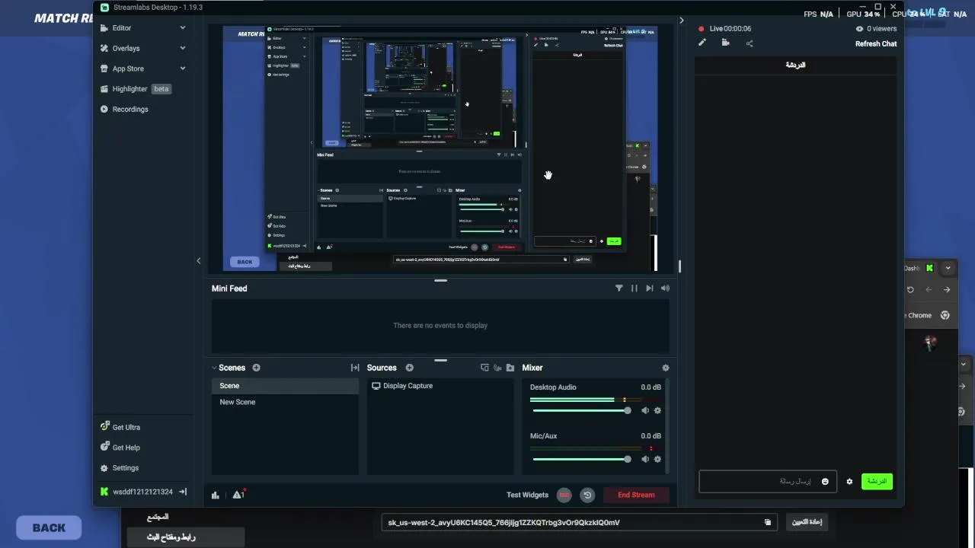This screenshot has height=548, width=975.
Task: Open the Recordings page
Action: point(130,109)
